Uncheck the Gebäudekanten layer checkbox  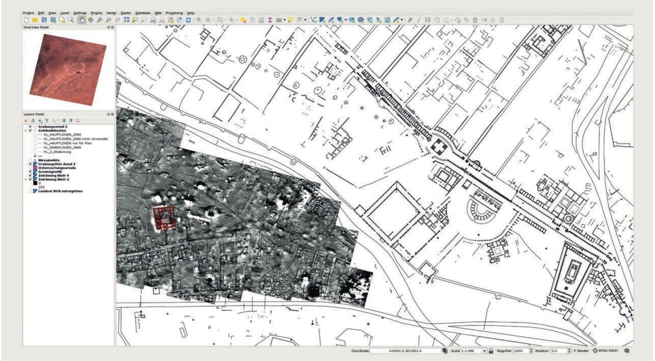[x=30, y=130]
